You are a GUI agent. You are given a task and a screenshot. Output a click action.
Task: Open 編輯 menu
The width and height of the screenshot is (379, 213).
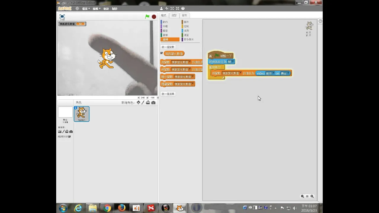(x=97, y=9)
